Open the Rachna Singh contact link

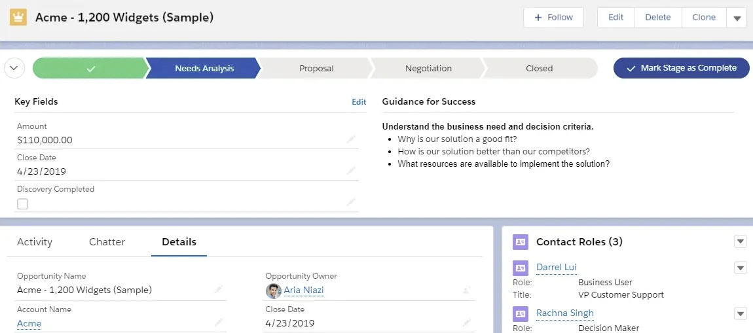pyautogui.click(x=565, y=313)
